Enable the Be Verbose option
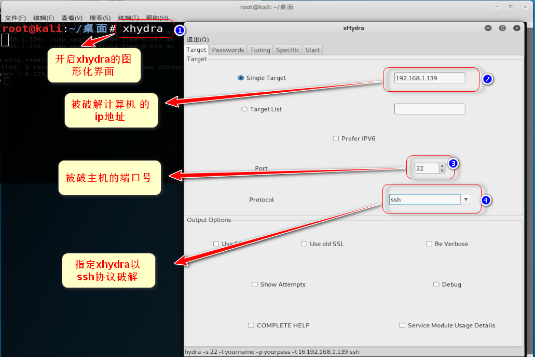 pos(429,244)
